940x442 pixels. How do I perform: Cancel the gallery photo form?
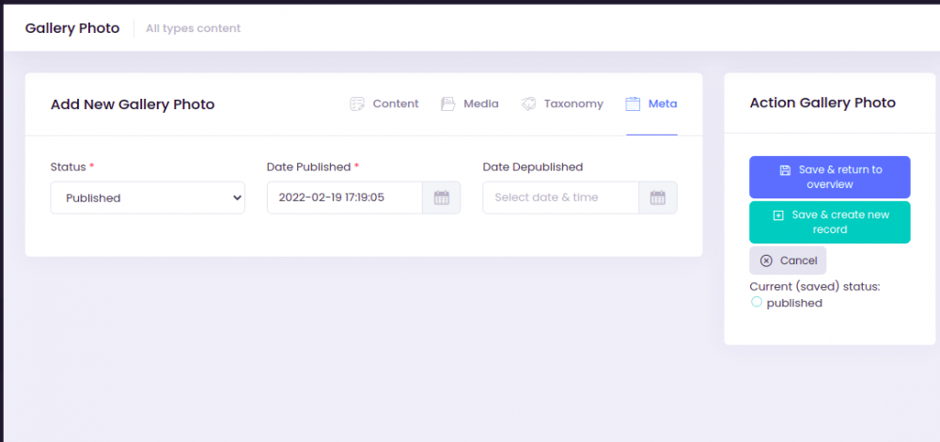tap(788, 260)
